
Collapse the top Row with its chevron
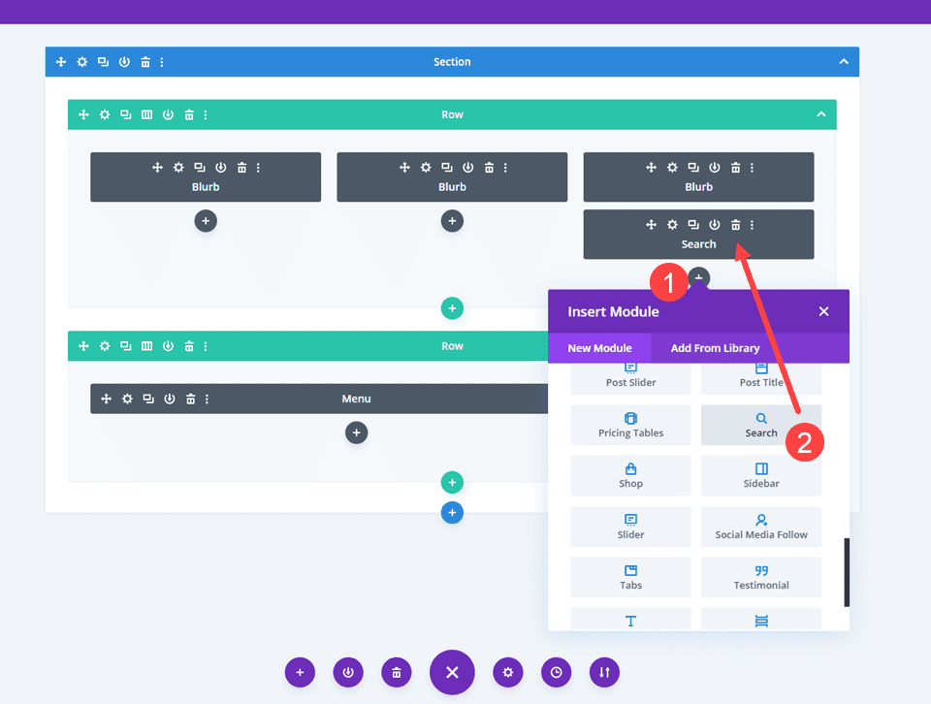click(820, 113)
